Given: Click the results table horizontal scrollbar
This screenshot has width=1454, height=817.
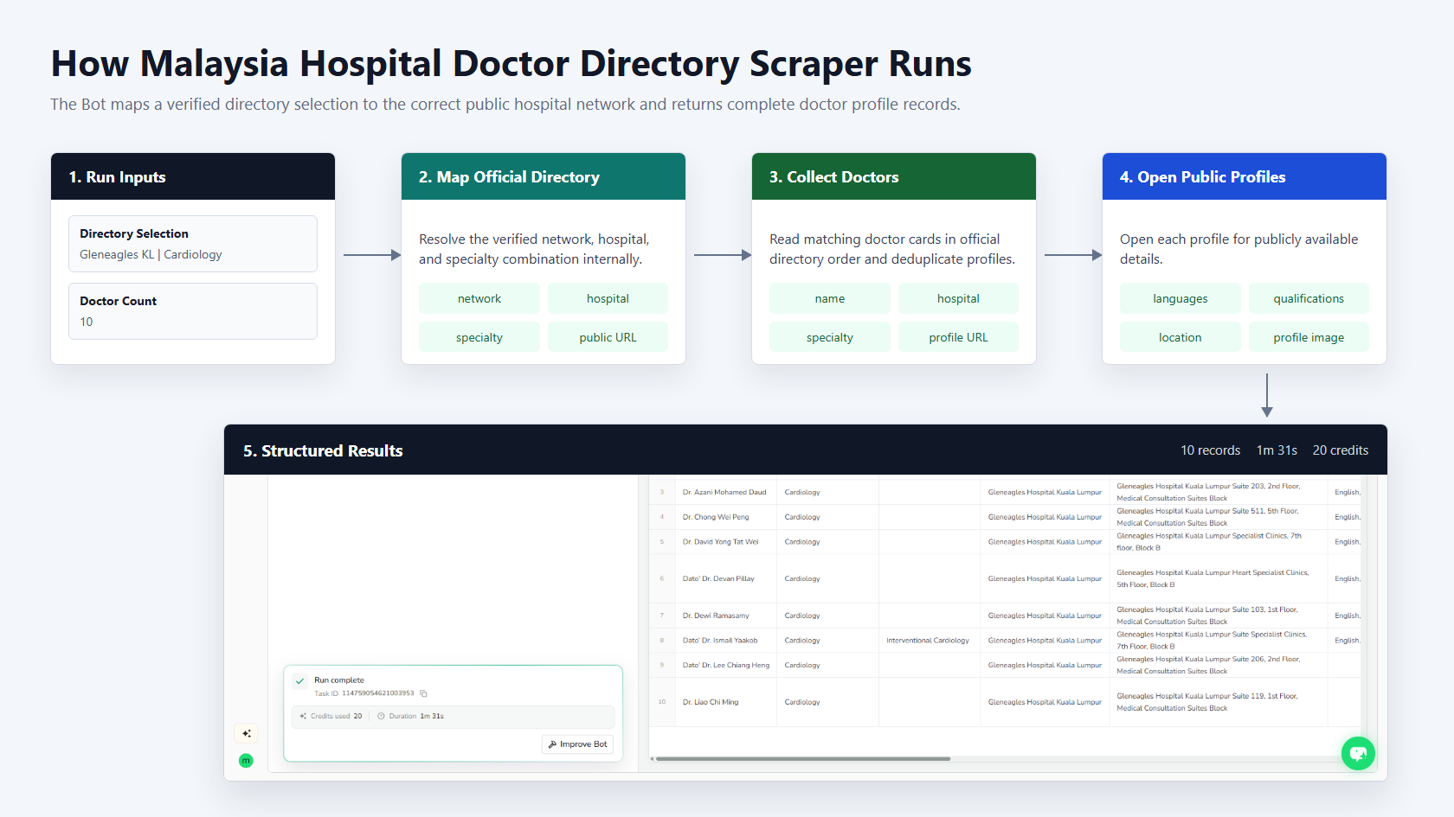Looking at the screenshot, I should (x=802, y=759).
